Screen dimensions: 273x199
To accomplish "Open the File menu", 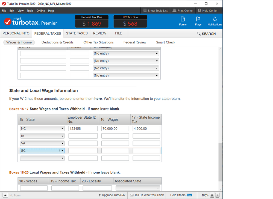I will [x=4, y=11].
